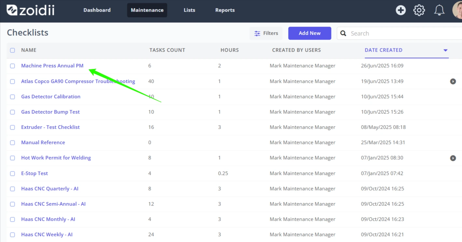462x242 pixels.
Task: Select the E-Stop Test row checkbox
Action: [x=12, y=173]
